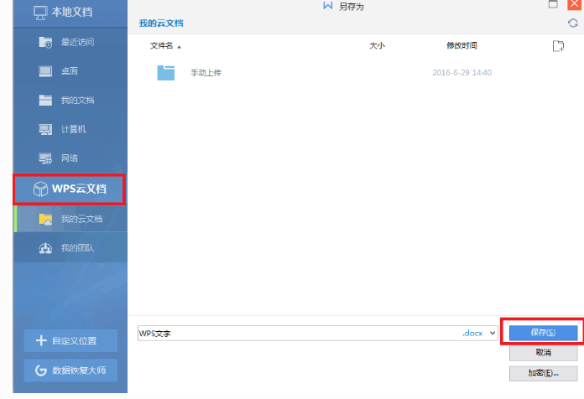The image size is (584, 399).
Task: Select WPS云文档 section header
Action: [x=70, y=189]
